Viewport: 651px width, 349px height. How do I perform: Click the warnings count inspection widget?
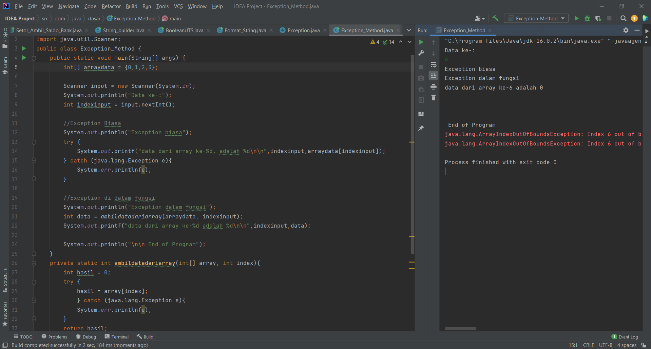coord(375,42)
